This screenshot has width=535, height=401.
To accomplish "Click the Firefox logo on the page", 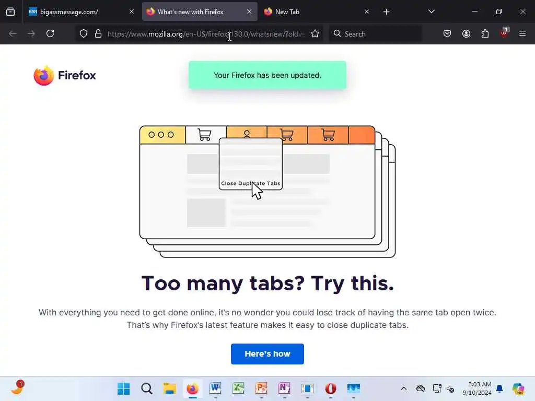I will click(65, 75).
